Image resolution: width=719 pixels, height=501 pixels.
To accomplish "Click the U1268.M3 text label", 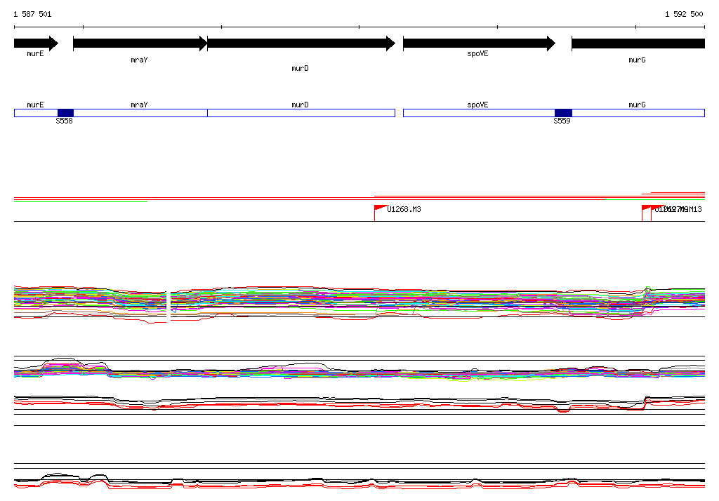I will 404,210.
